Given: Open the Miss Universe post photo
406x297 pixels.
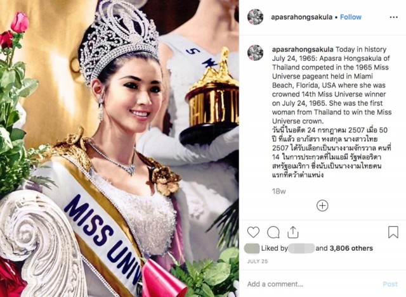Looking at the screenshot, I should [119, 148].
